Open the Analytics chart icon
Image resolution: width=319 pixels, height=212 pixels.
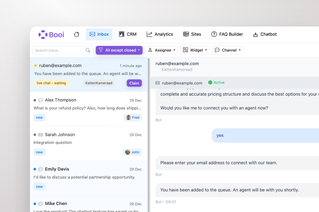pos(149,34)
